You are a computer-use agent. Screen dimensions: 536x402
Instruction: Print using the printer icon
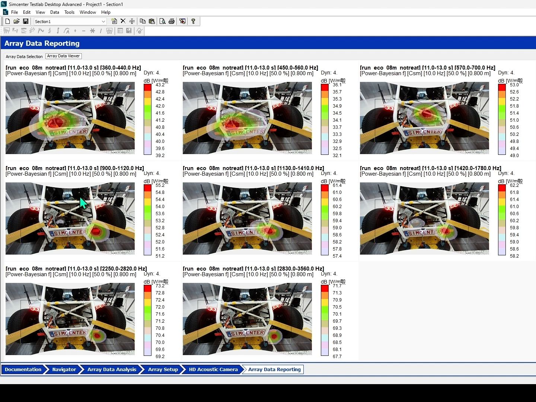point(172,22)
